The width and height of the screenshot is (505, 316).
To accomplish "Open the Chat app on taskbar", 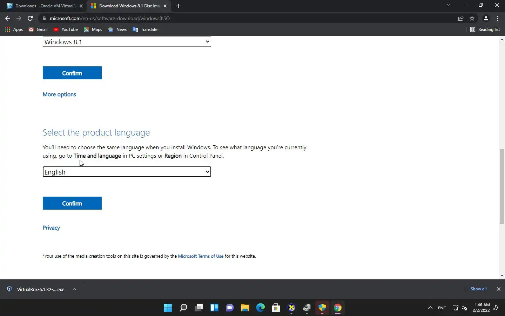I will click(230, 308).
